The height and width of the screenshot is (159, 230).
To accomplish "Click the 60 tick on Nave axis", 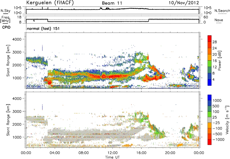I will [206, 17].
